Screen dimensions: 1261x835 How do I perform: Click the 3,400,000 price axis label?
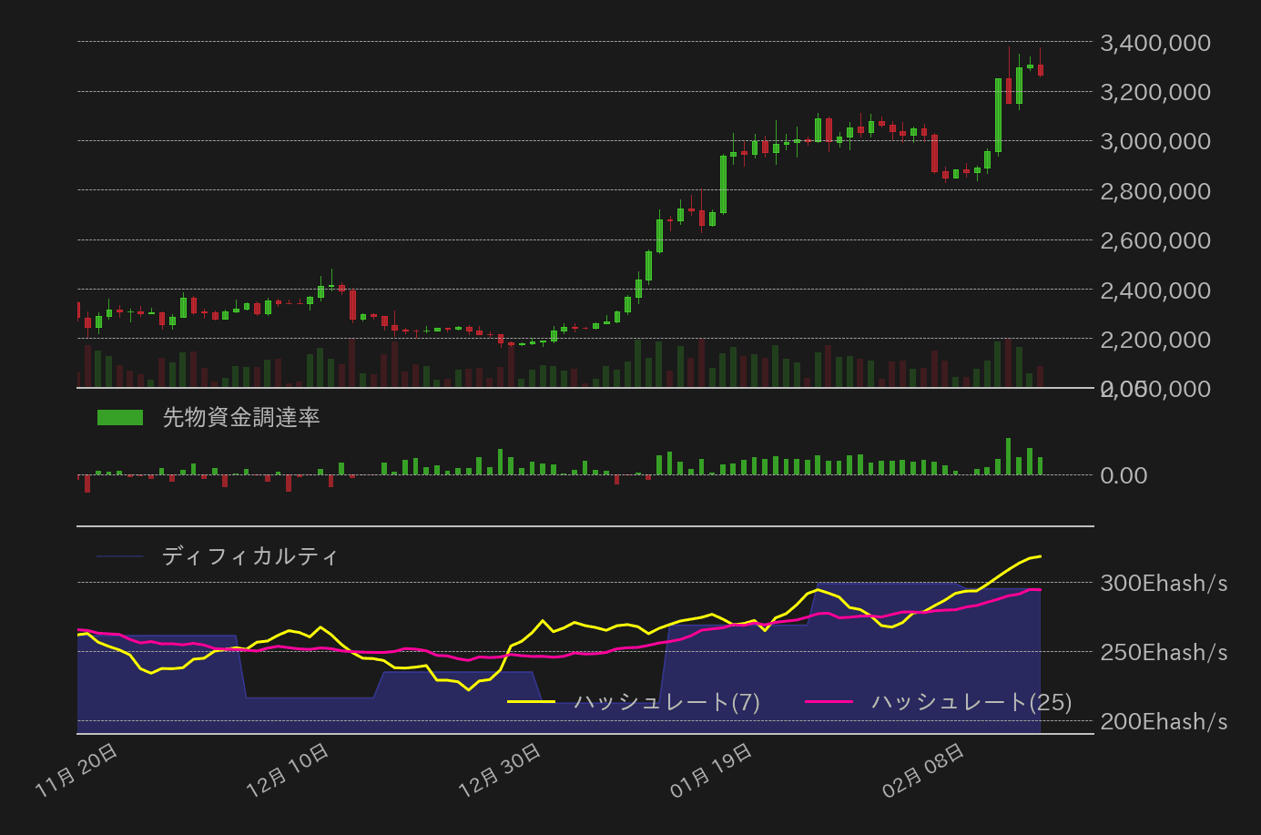[1154, 43]
